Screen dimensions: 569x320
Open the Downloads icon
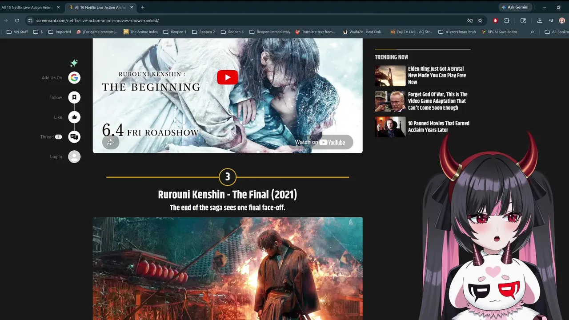(540, 20)
